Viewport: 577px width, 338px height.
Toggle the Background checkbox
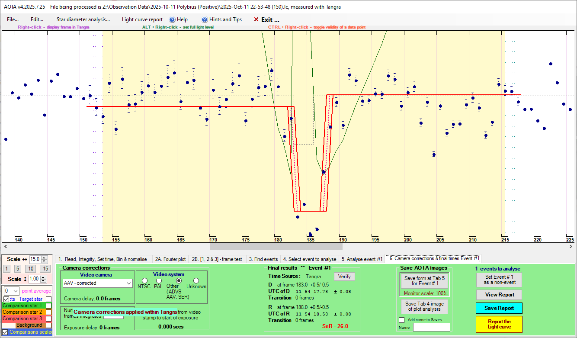[49, 325]
